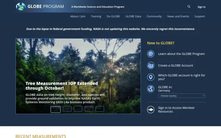
Task: Click the 'New to GLOBE?' heading
Action: coord(161,43)
